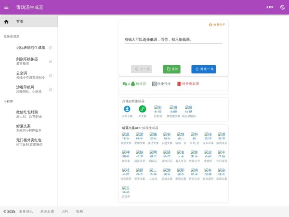Click the quote text field
The width and height of the screenshot is (289, 217).
click(173, 40)
